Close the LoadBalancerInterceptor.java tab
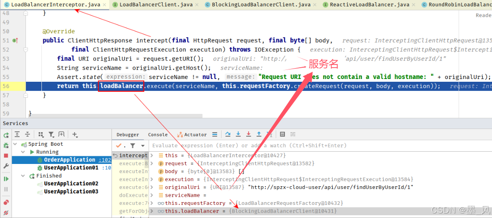Screen dimensions: 492x218 104,5
